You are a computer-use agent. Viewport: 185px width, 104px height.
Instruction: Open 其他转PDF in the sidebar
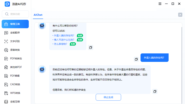15,67
